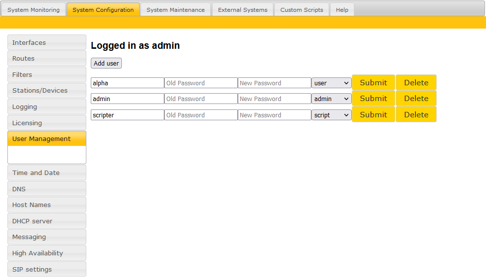
Task: Go to the Custom Scripts tab
Action: pos(301,10)
